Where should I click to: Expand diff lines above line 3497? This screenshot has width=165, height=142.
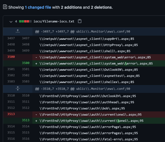click(18, 31)
